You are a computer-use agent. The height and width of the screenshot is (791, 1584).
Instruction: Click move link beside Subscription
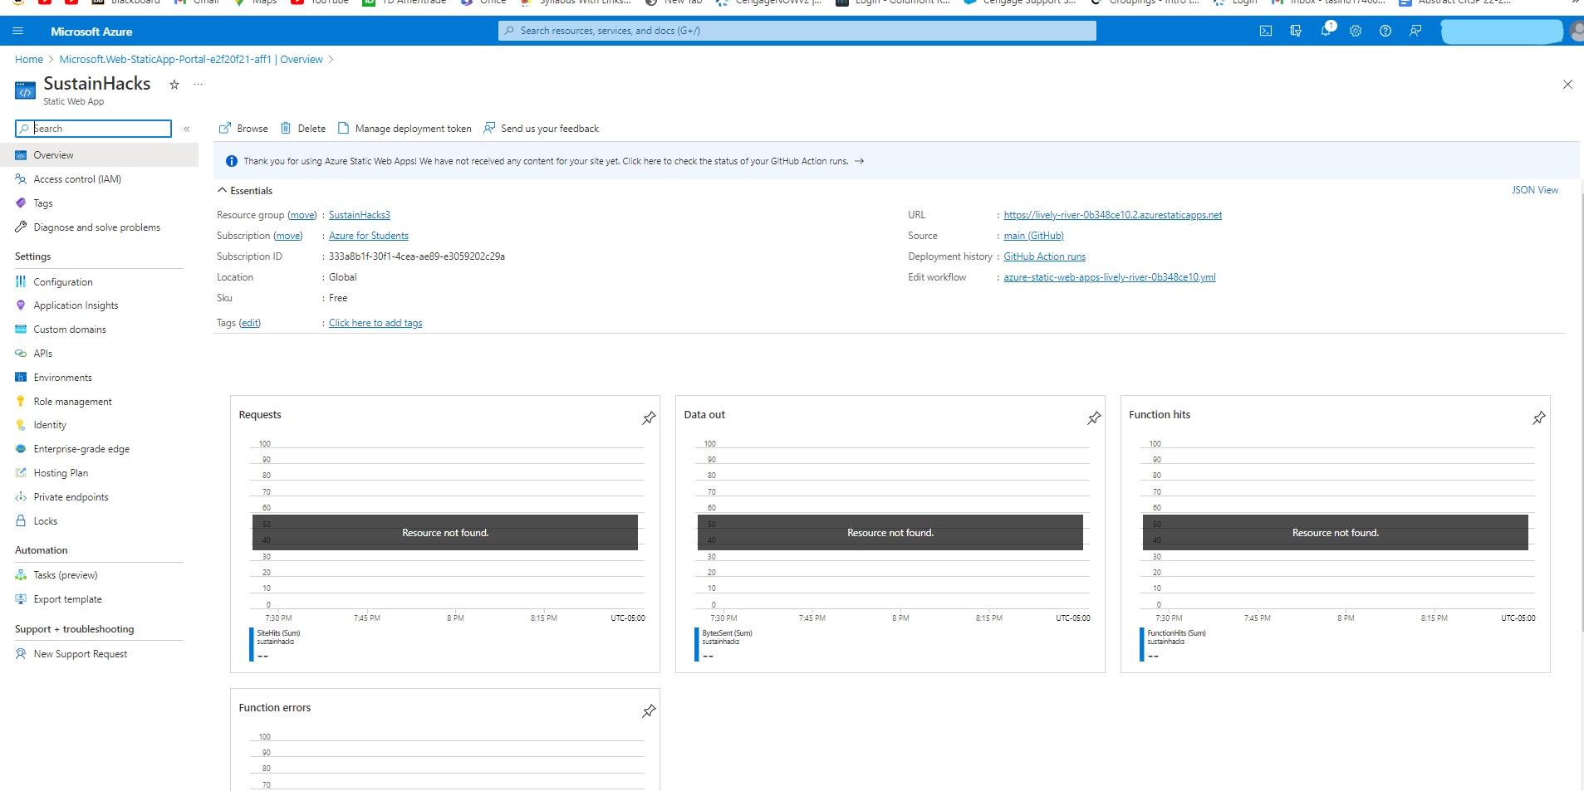pos(288,236)
